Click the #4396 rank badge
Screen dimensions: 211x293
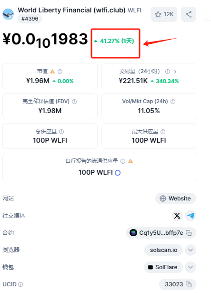[x=30, y=19]
